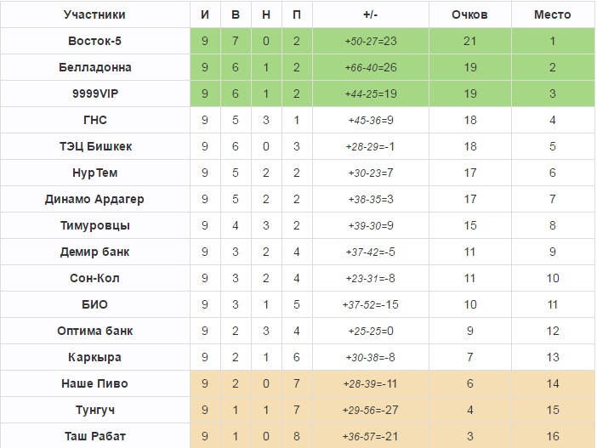This screenshot has height=448, width=597.
Task: Select ТЭЦ Бишкек team name
Action: point(94,146)
